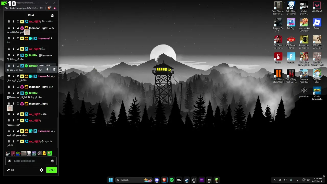Click the shield icon in message box

tap(9, 161)
